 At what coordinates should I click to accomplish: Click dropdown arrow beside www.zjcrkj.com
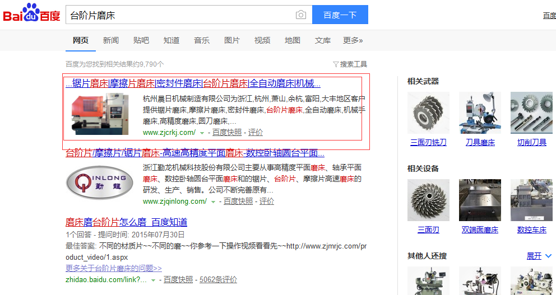pyautogui.click(x=202, y=133)
